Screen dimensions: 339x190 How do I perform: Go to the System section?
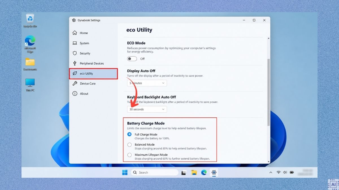click(x=94, y=43)
